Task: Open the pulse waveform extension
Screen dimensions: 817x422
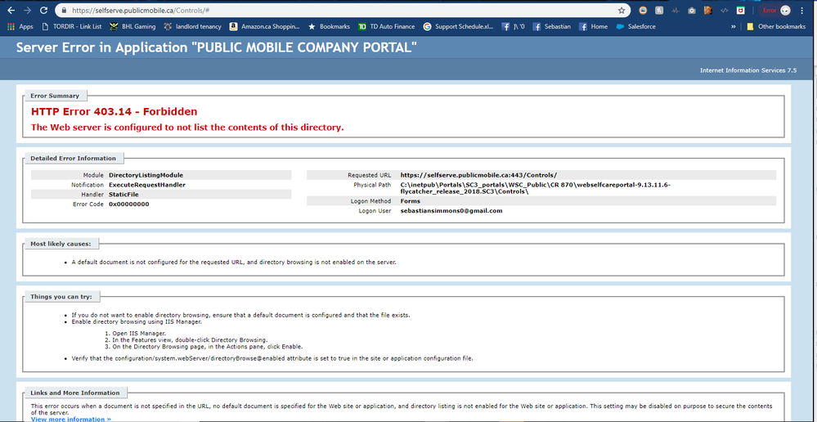Action: pyautogui.click(x=676, y=11)
